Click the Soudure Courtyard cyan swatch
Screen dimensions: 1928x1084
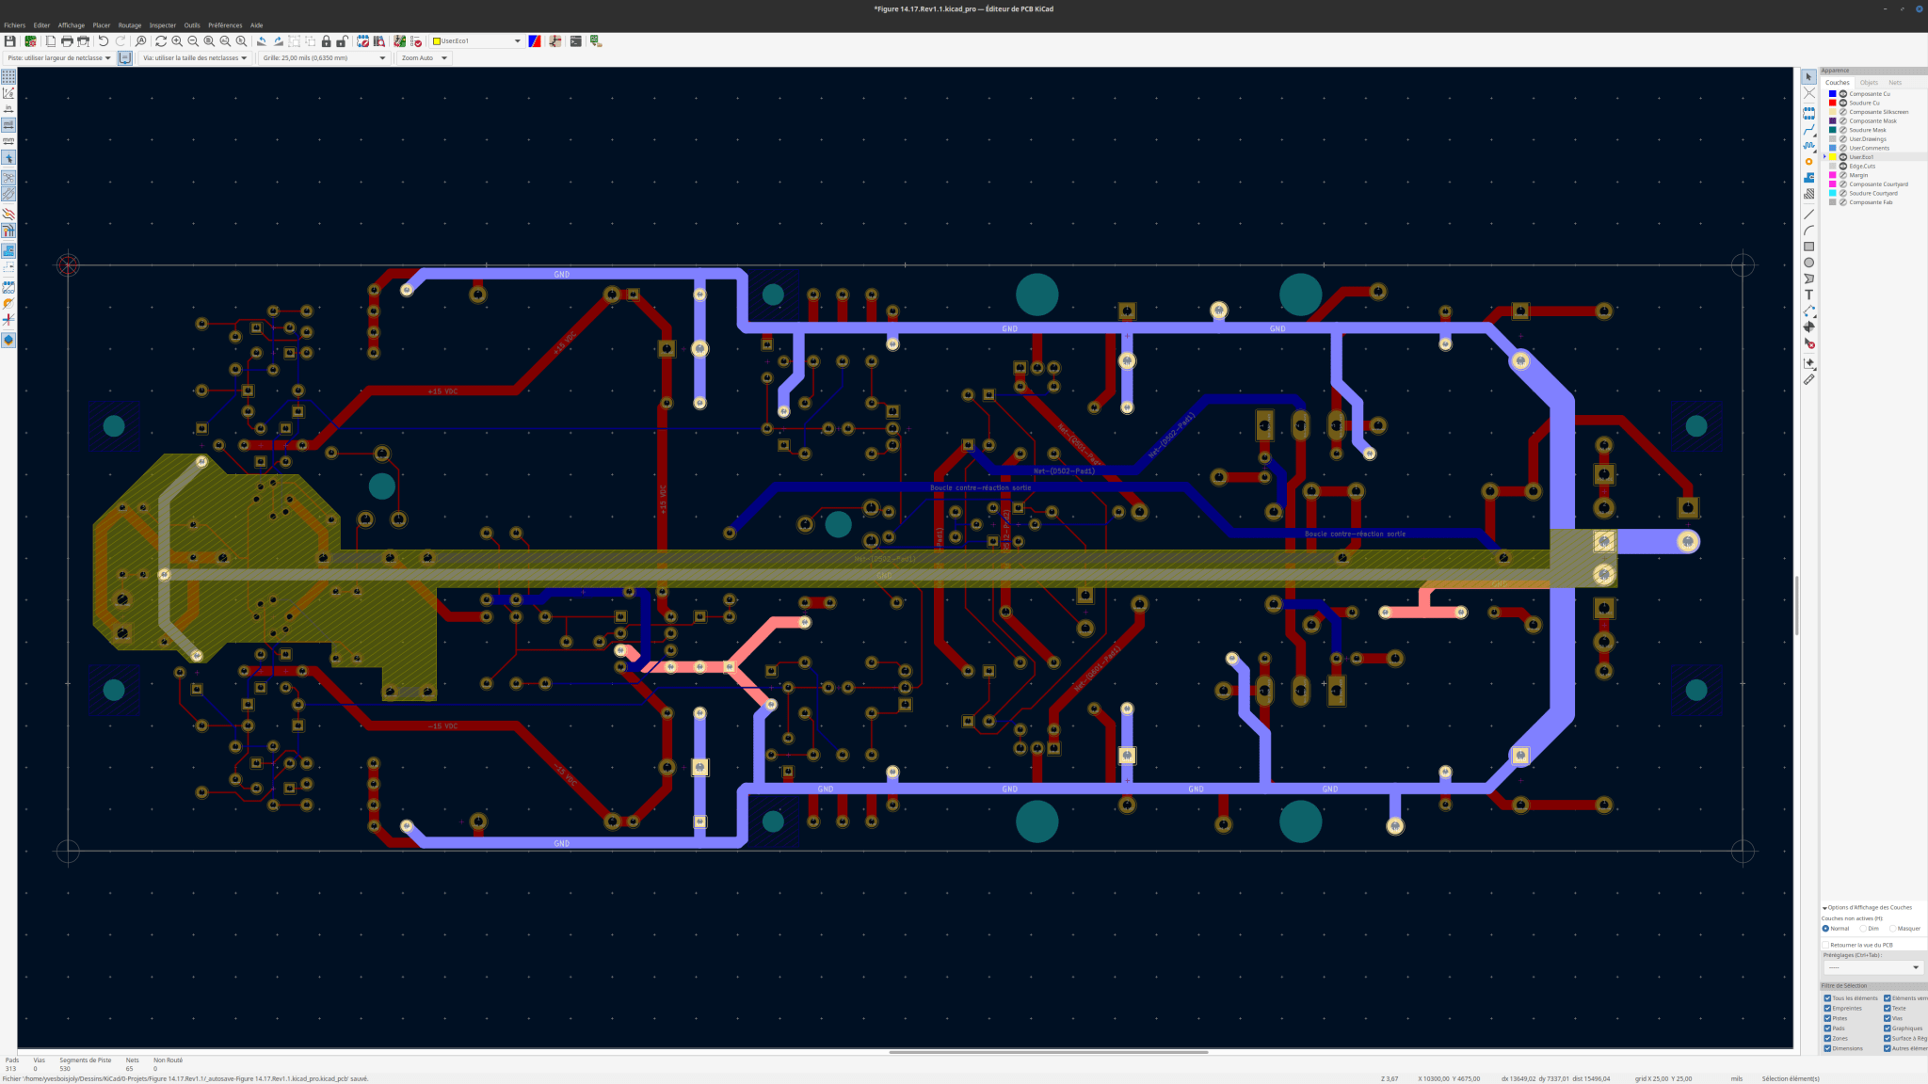1833,193
